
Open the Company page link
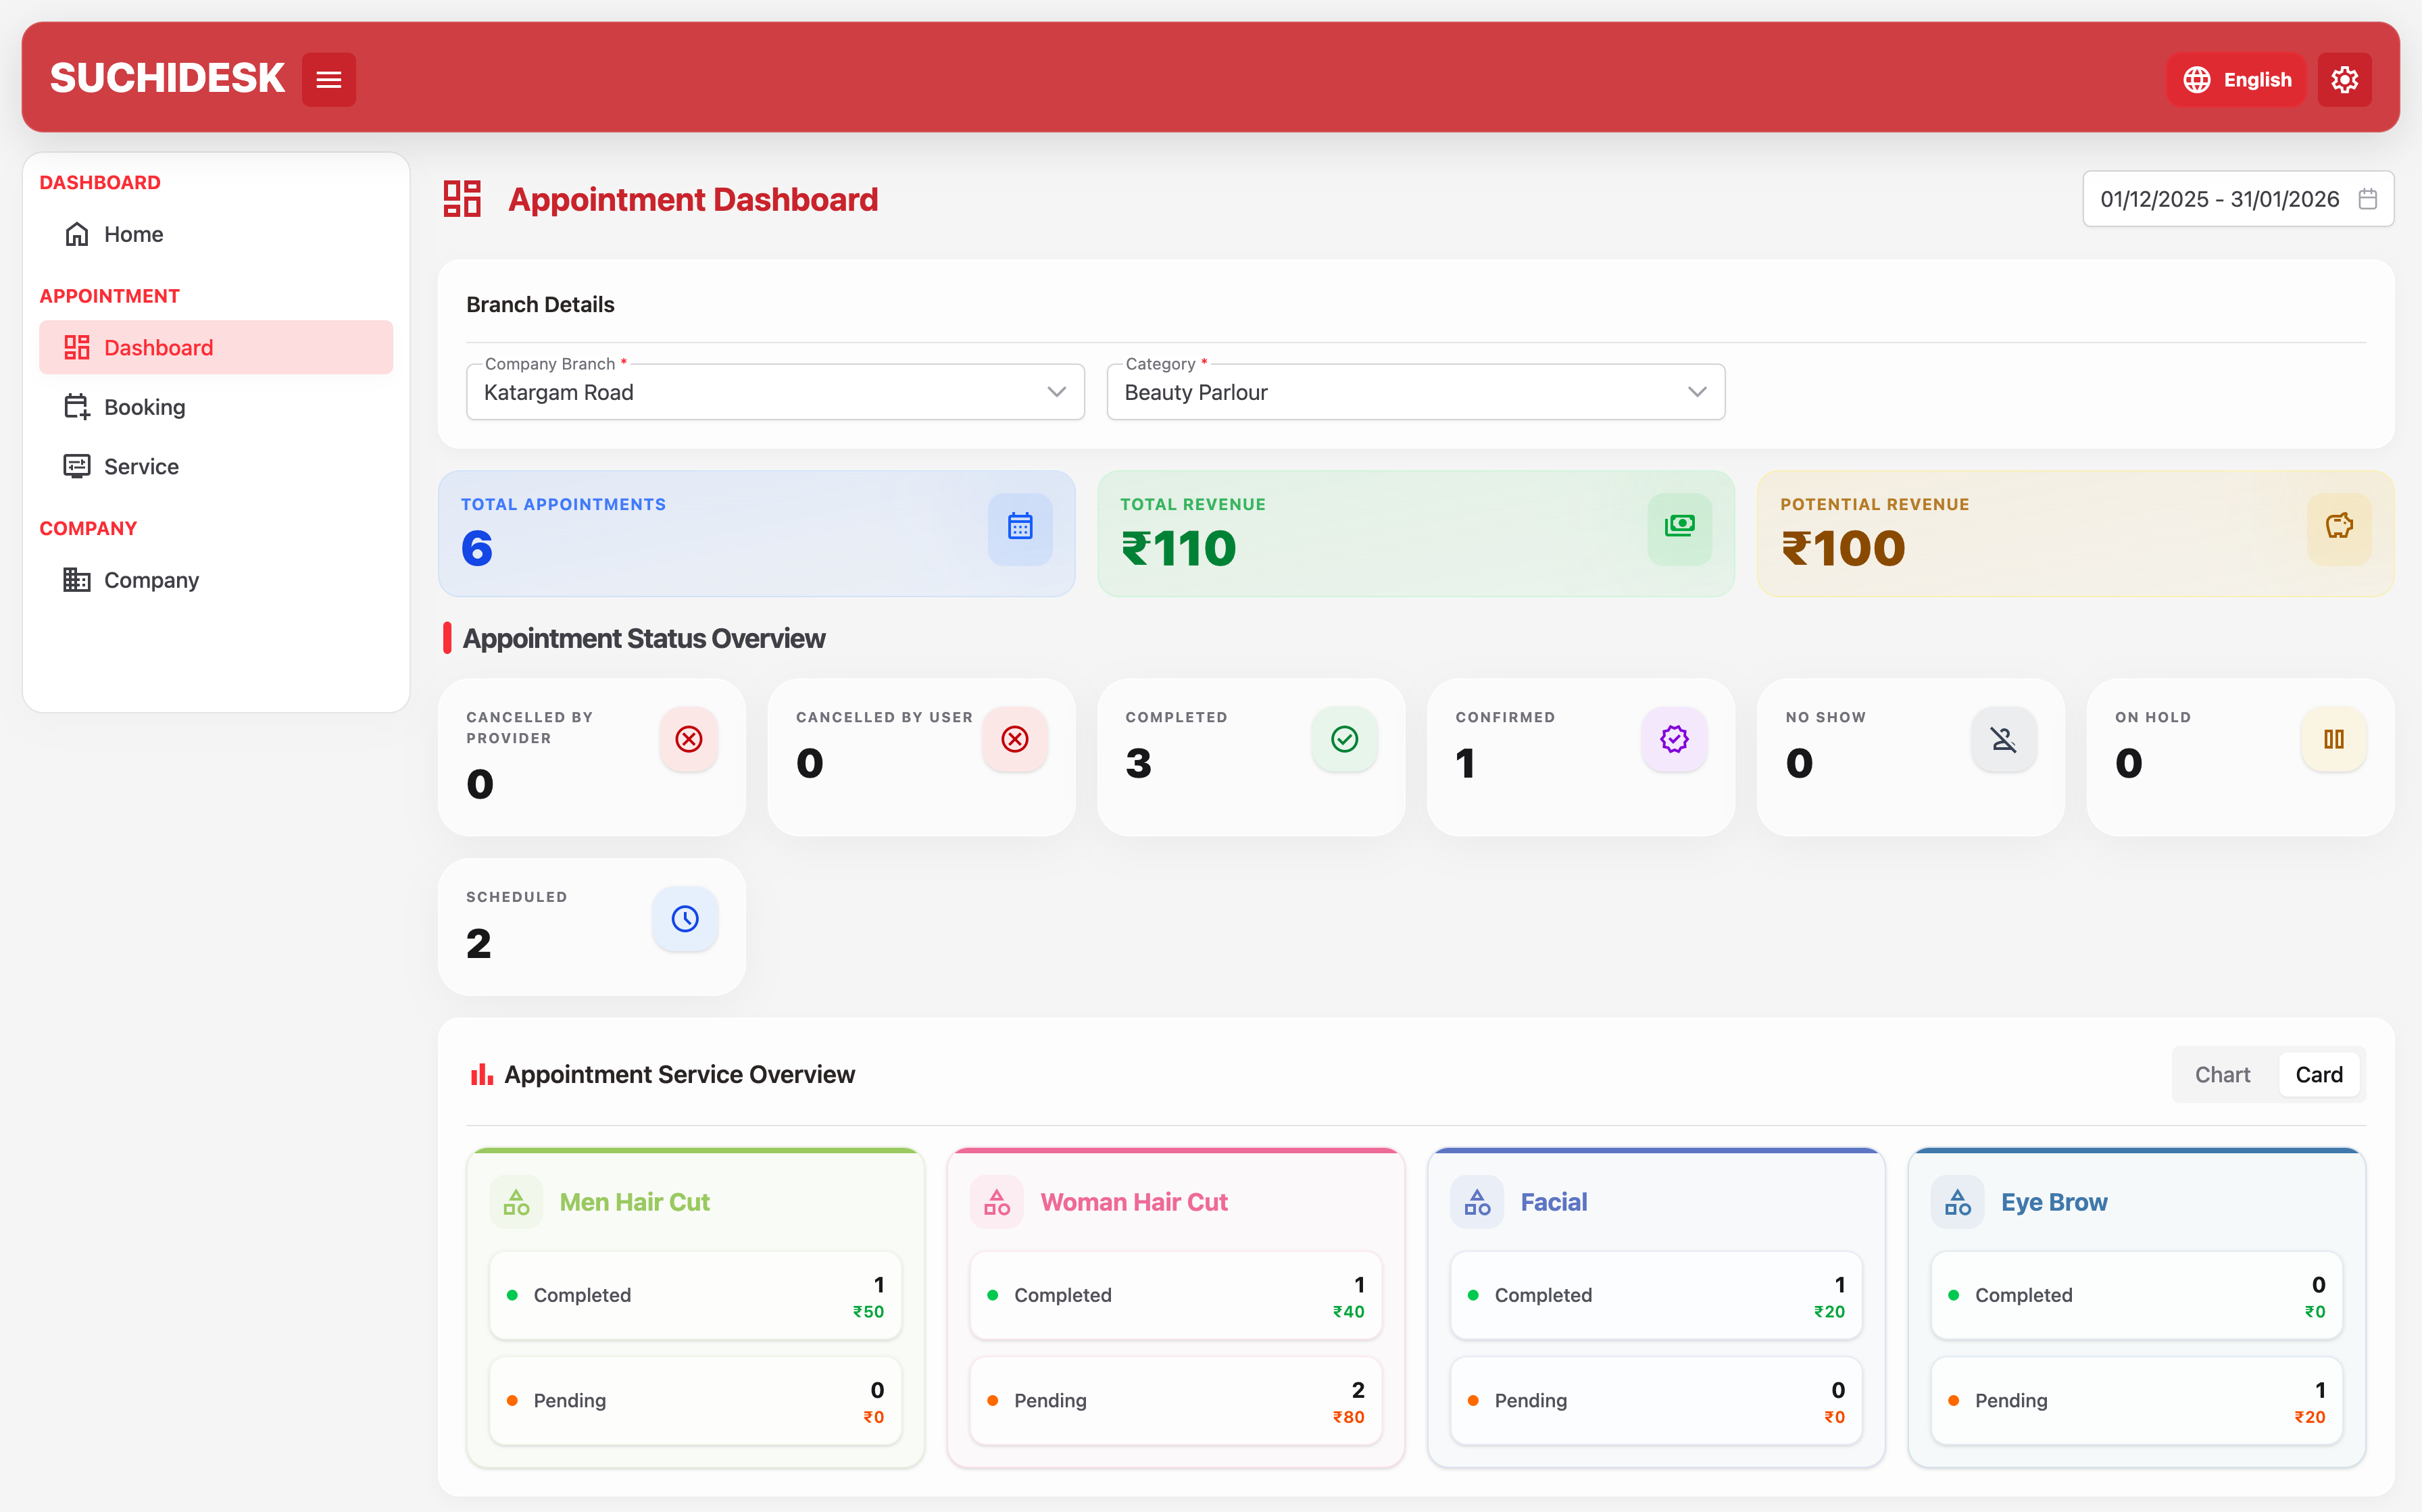click(x=151, y=580)
